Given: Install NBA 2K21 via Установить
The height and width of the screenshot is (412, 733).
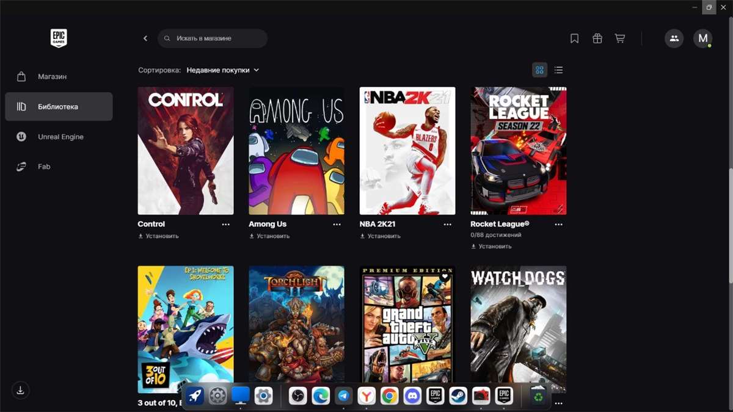Looking at the screenshot, I should (381, 236).
